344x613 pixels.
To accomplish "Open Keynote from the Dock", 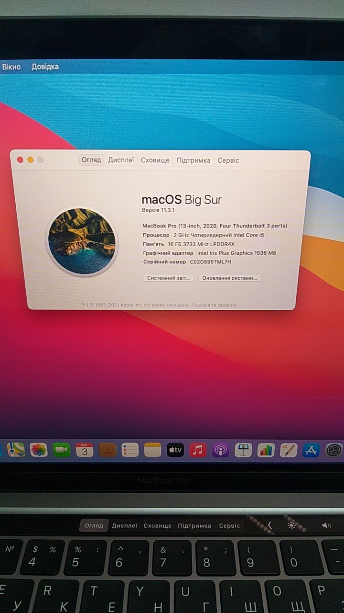I will click(243, 450).
